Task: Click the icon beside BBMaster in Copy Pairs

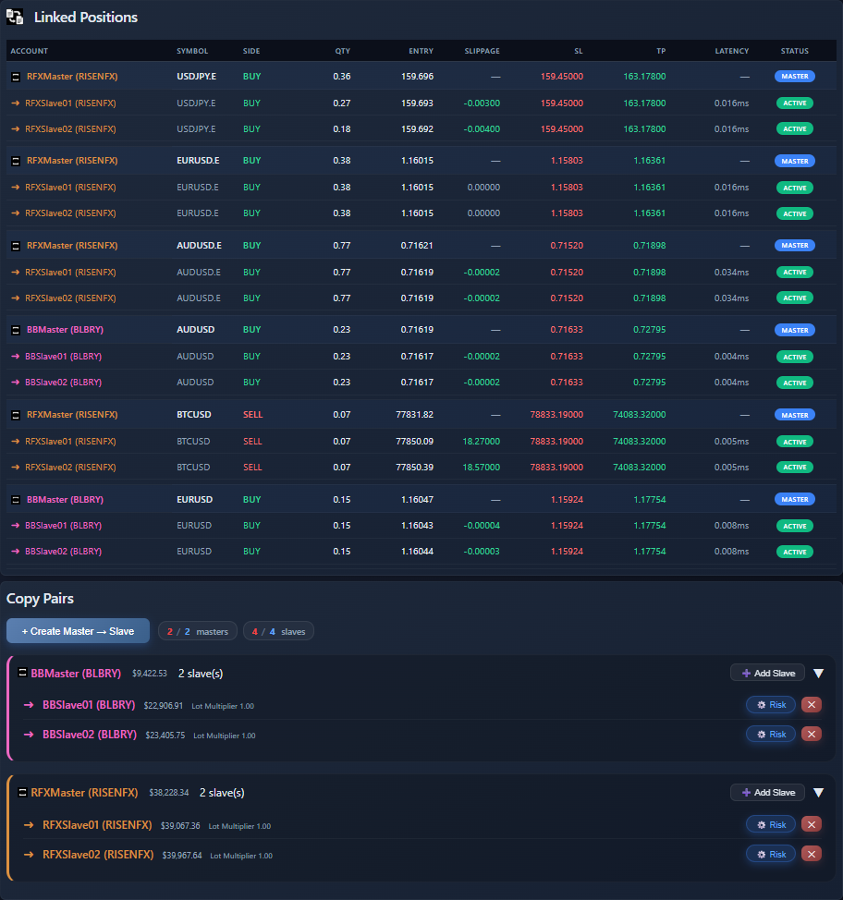Action: [22, 673]
